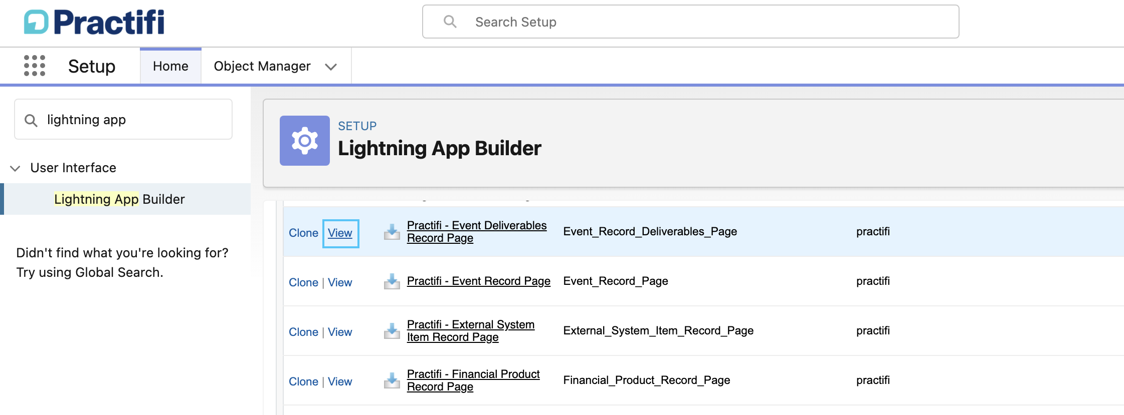Click the package icon for Event Deliverables row
The height and width of the screenshot is (415, 1124).
point(392,232)
